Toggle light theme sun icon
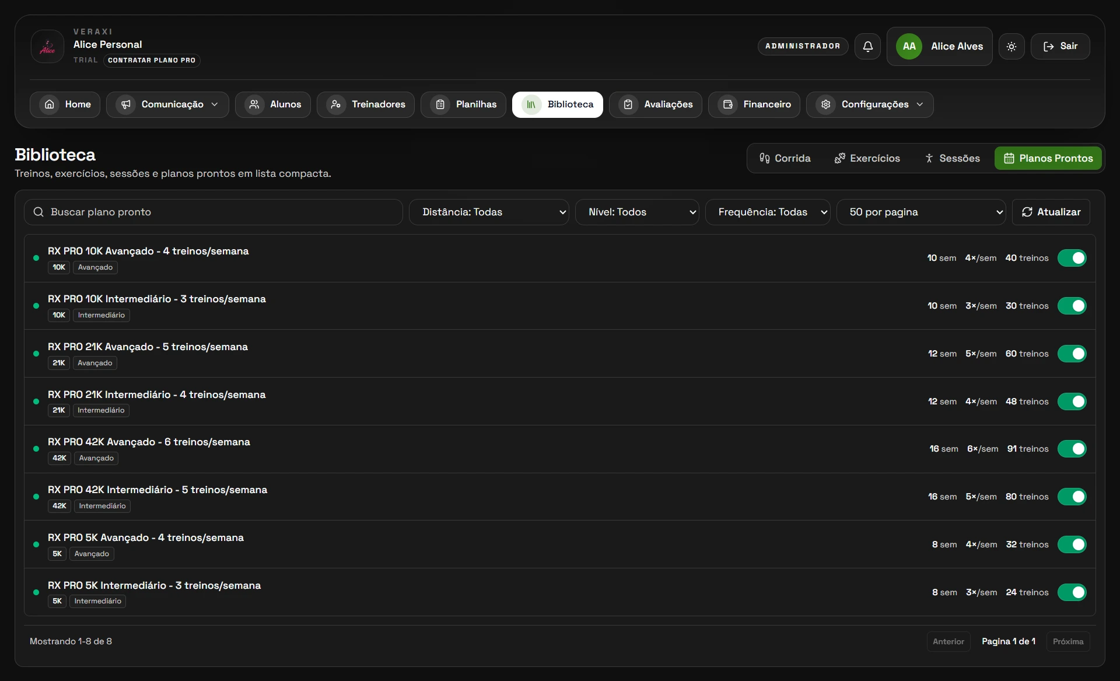The width and height of the screenshot is (1120, 681). pyautogui.click(x=1012, y=46)
